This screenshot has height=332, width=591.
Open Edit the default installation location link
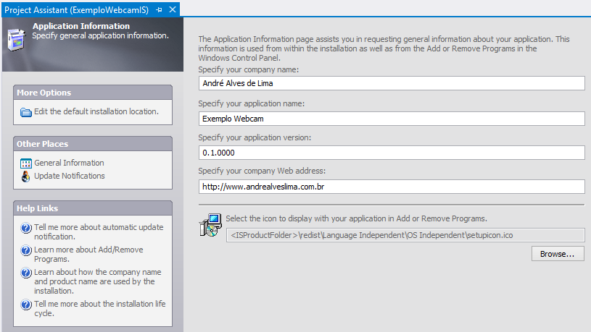coord(96,111)
